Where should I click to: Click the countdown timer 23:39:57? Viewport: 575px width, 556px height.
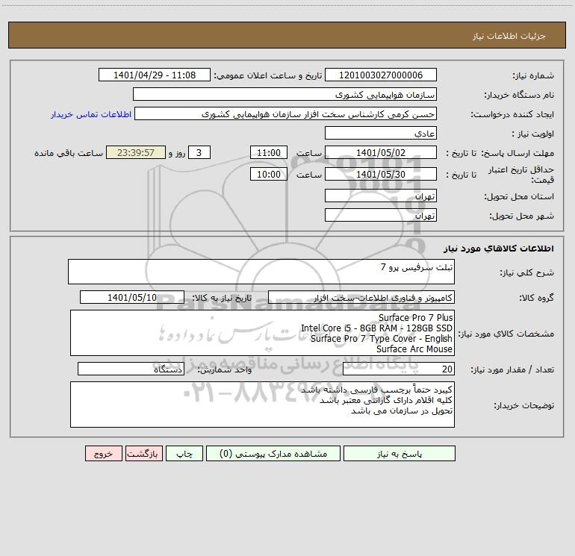coord(136,152)
